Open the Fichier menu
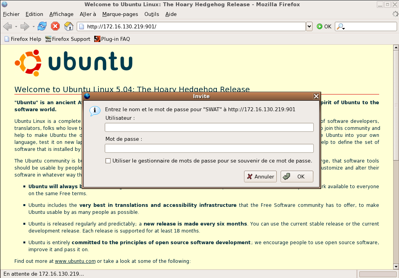This screenshot has height=278, width=399. 11,14
